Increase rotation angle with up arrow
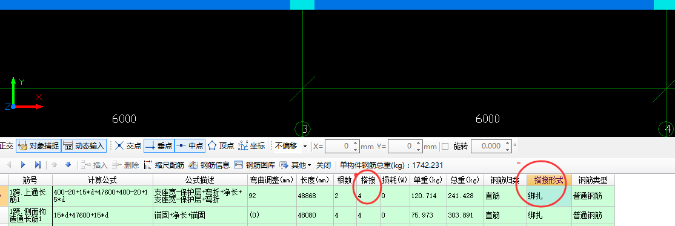Image resolution: width=675 pixels, height=226 pixels. click(x=507, y=144)
